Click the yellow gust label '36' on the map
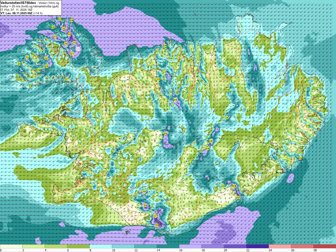This screenshot has height=252, width=336. [66, 44]
